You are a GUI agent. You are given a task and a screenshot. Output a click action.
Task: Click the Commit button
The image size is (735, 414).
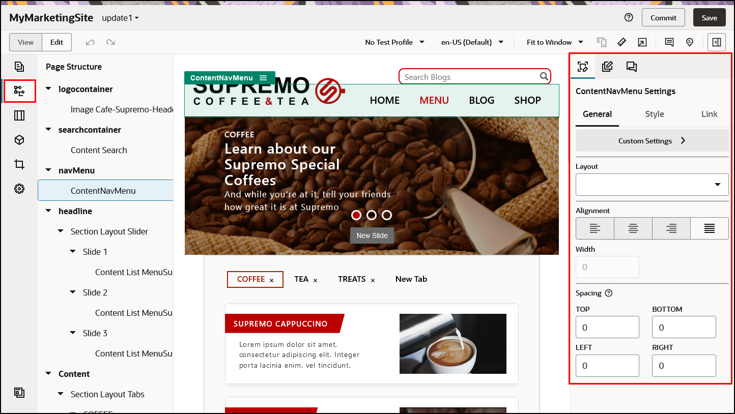click(663, 17)
